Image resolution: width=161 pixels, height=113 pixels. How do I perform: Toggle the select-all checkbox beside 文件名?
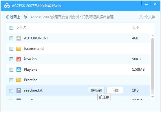tap(11, 28)
